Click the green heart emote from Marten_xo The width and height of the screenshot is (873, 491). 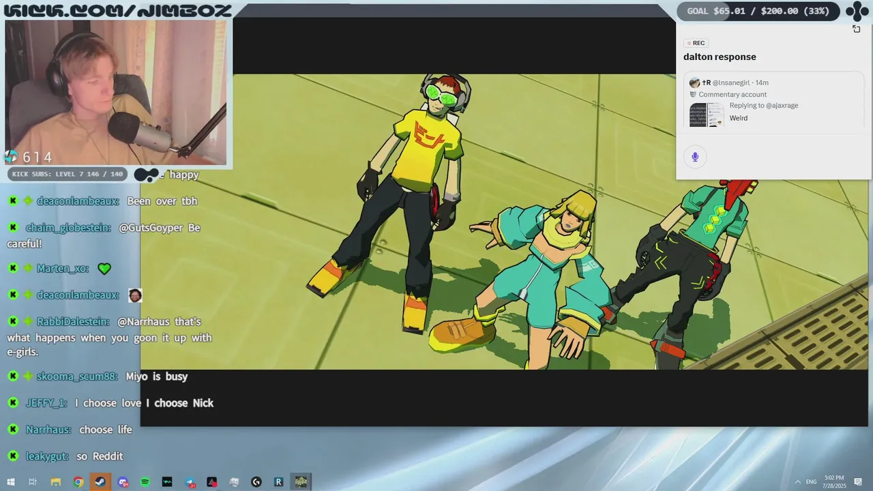pyautogui.click(x=104, y=269)
